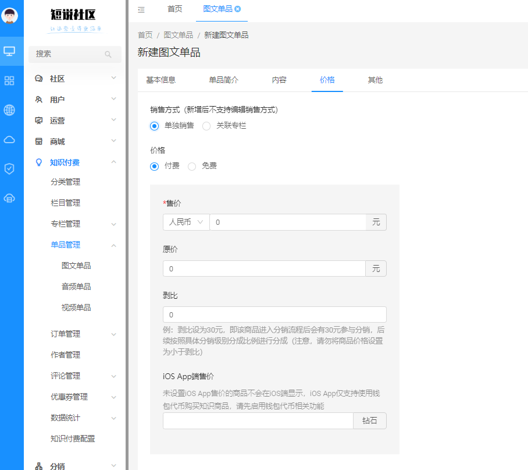
Task: Open 视频单品 in sidebar
Action: point(76,308)
